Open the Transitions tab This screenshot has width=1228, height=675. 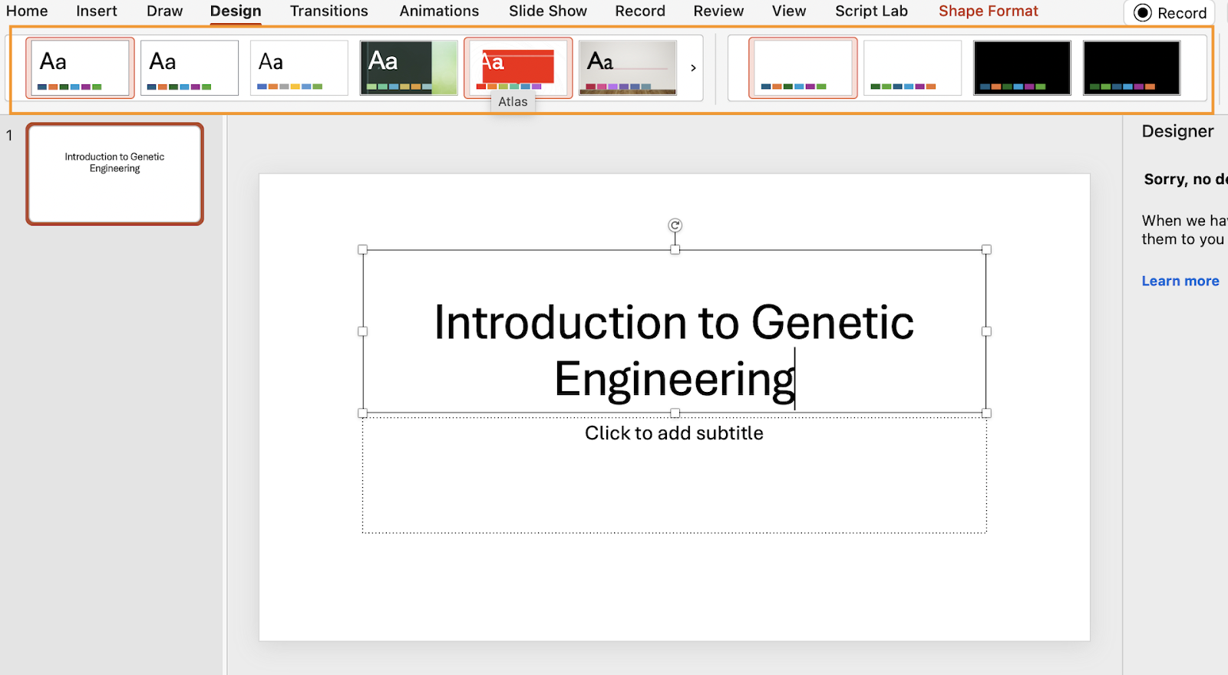[x=328, y=12]
